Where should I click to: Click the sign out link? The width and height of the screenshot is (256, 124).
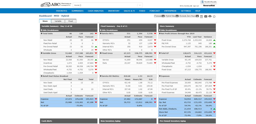click(x=196, y=6)
